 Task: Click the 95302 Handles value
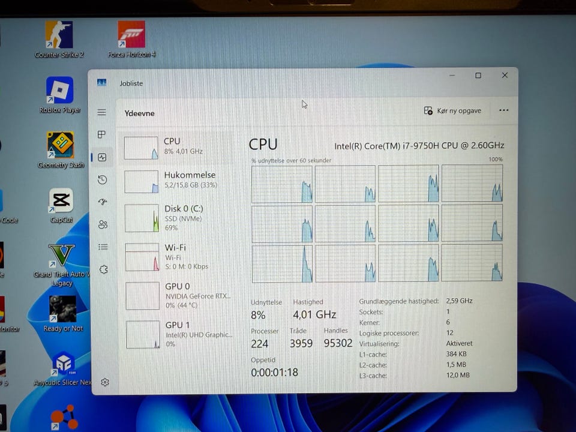point(338,343)
